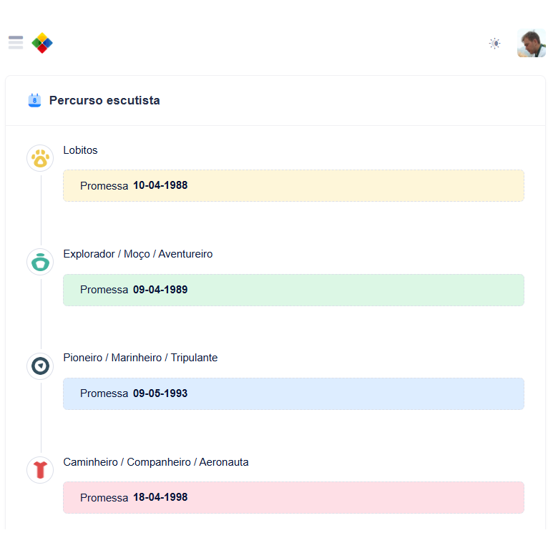Viewport: 553px width, 553px height.
Task: Toggle the light/dark theme mode
Action: tap(495, 44)
